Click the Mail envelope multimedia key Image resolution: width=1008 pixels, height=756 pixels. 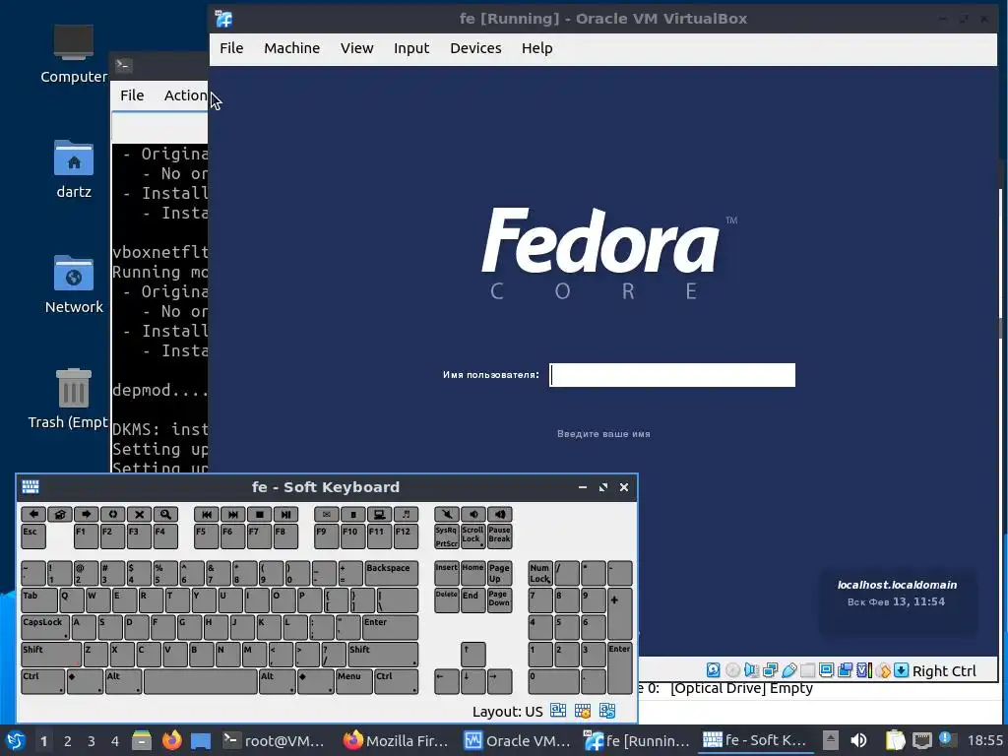point(327,514)
